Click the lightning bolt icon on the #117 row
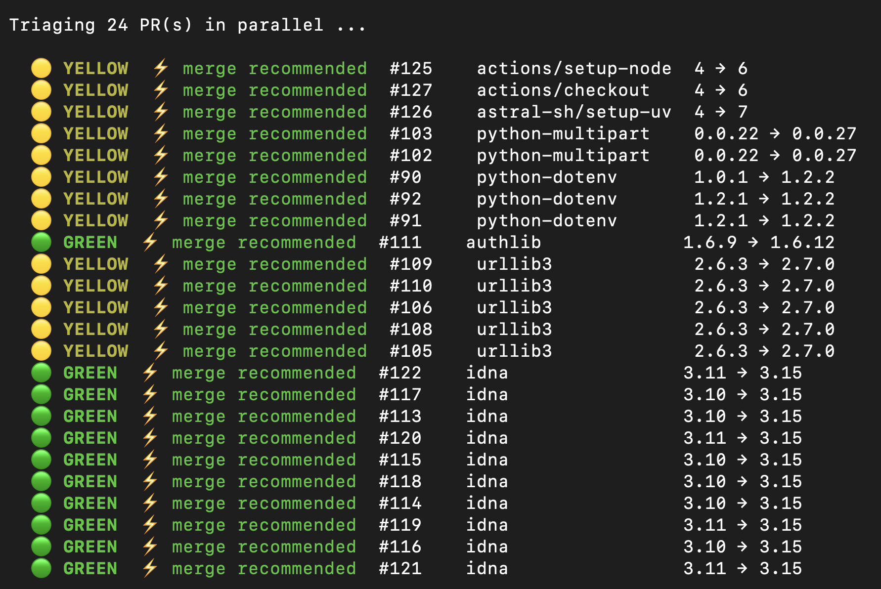Screen dimensions: 881x589 pyautogui.click(x=150, y=394)
